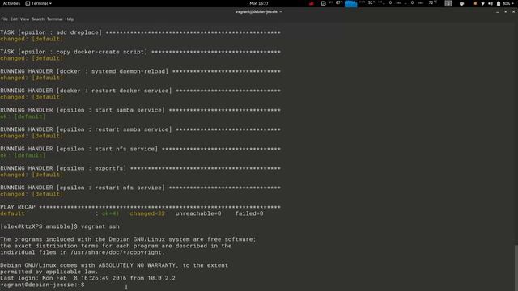518x291 pixels.
Task: Open the volume speaker indicator
Action: tap(490, 3)
